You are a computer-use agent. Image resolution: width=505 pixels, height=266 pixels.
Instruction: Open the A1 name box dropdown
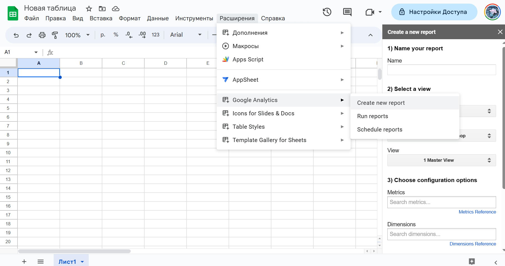point(36,52)
